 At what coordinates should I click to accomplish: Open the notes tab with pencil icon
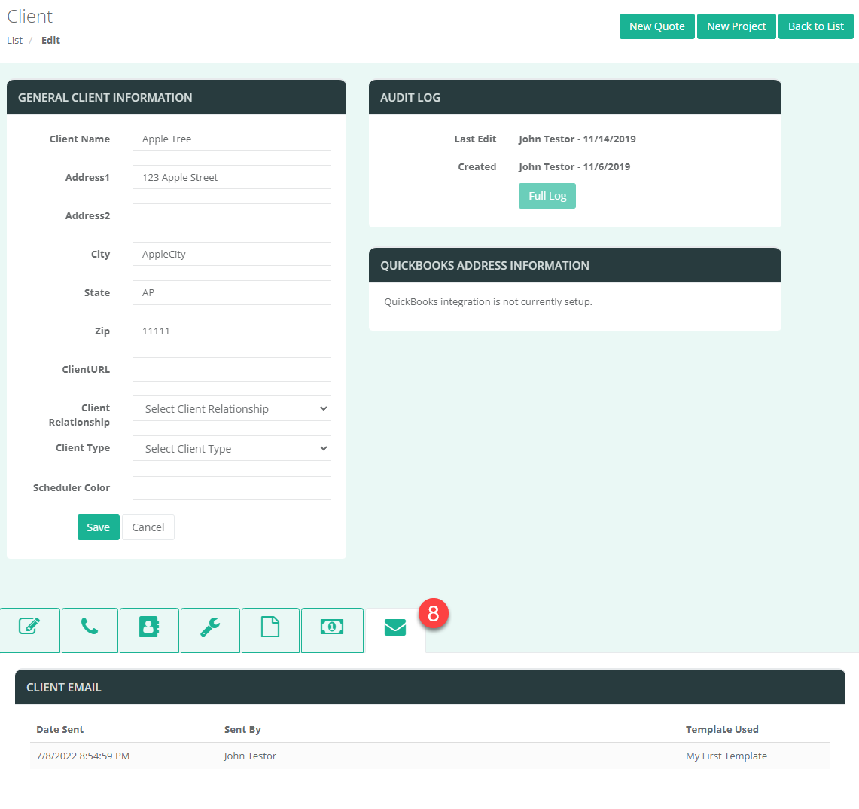(x=29, y=629)
